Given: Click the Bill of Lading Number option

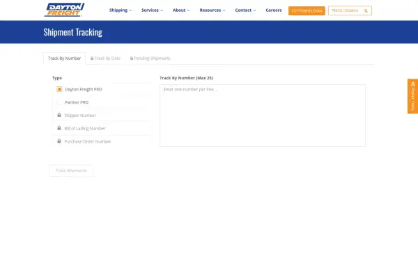Looking at the screenshot, I should (102, 128).
